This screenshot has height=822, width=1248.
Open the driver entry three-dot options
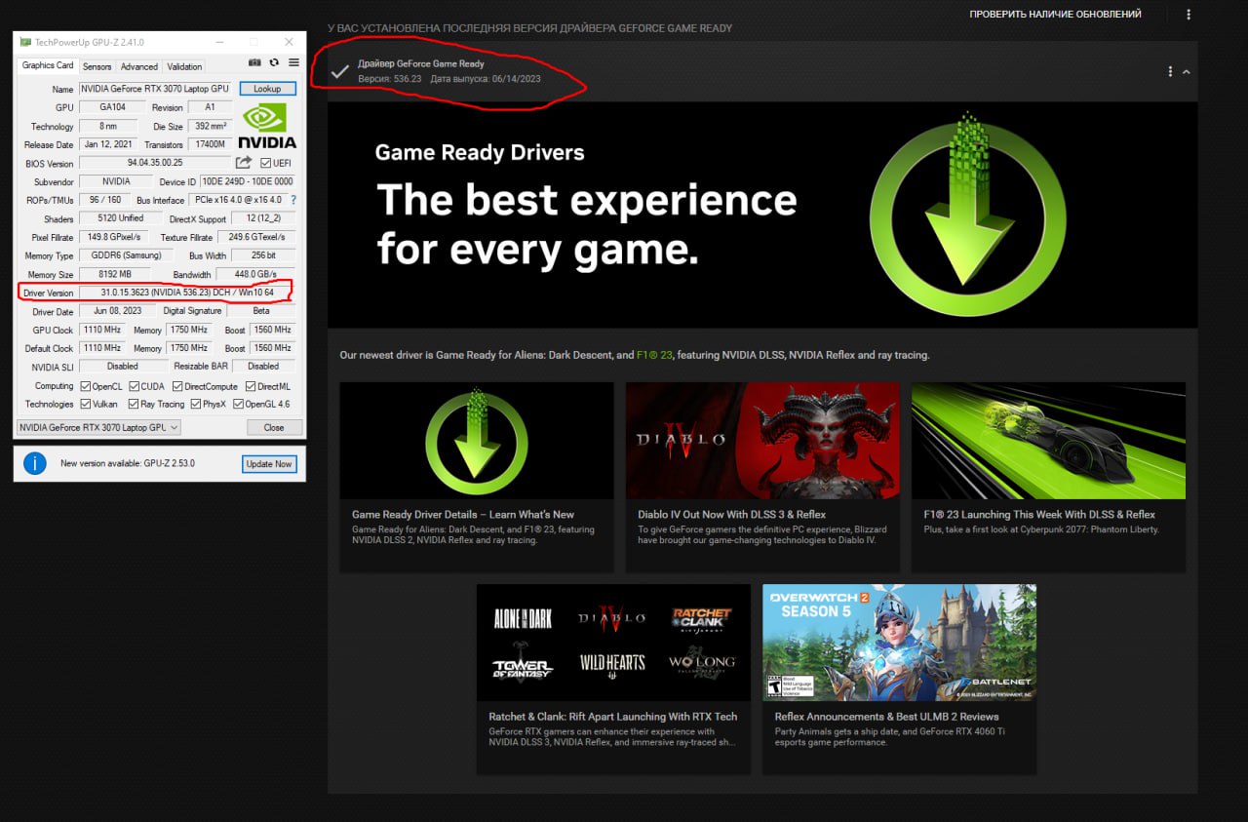1170,71
